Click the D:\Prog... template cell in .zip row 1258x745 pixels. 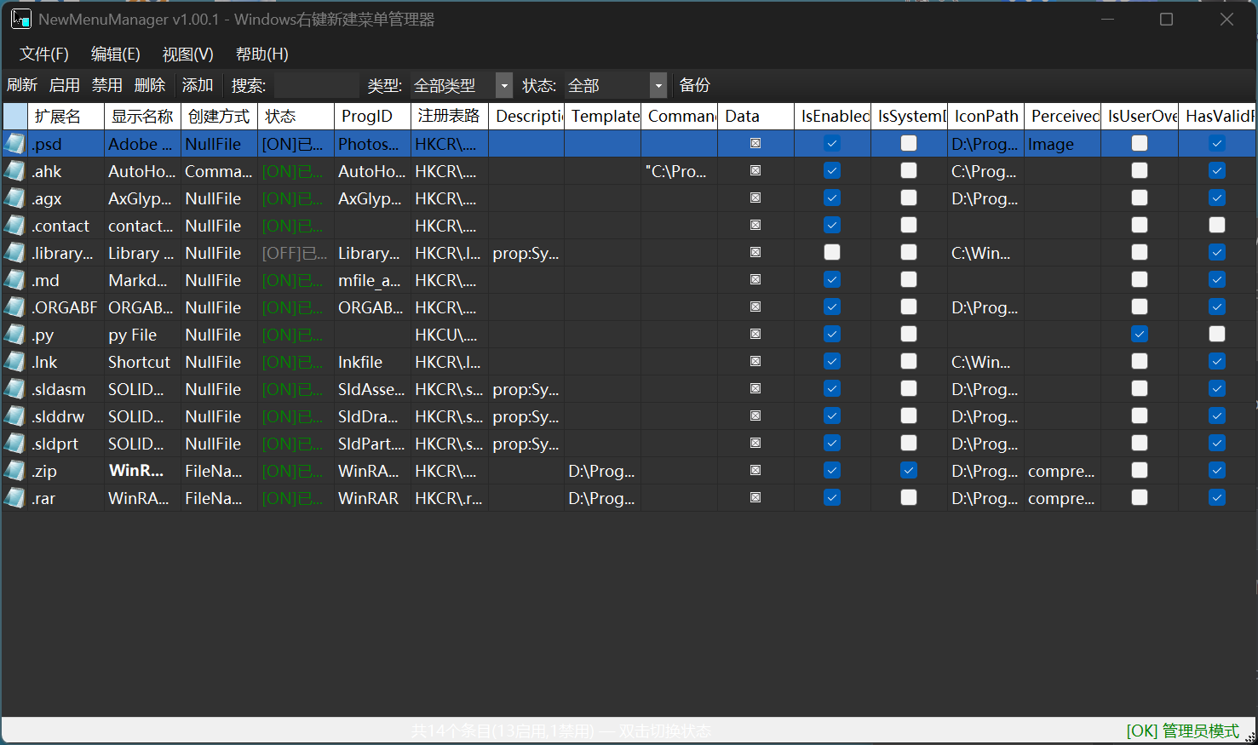tap(602, 471)
